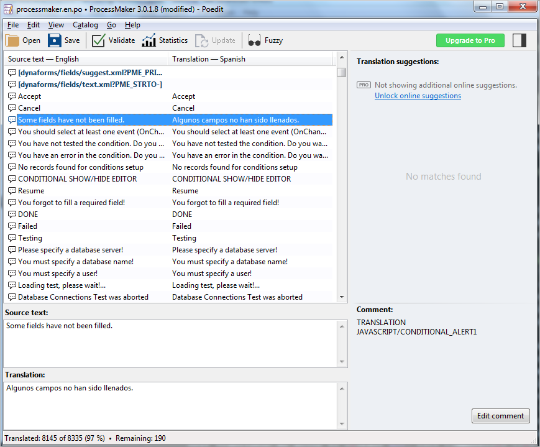Click the translation list scroll down arrow
Image resolution: width=540 pixels, height=447 pixels.
tap(341, 298)
